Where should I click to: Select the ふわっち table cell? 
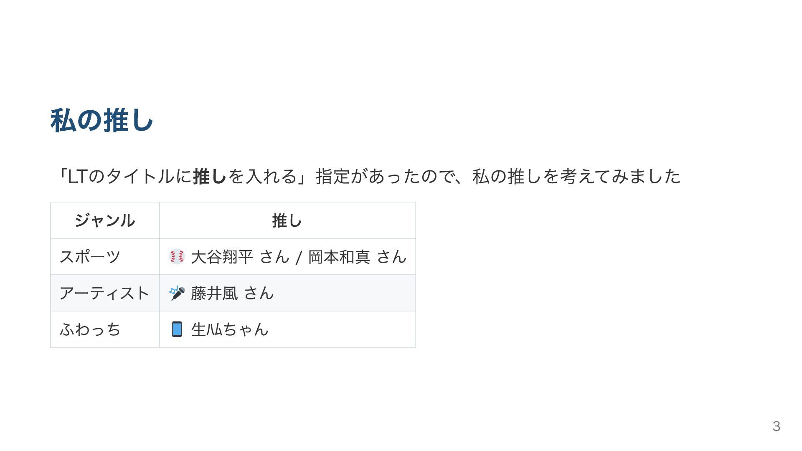pyautogui.click(x=105, y=329)
